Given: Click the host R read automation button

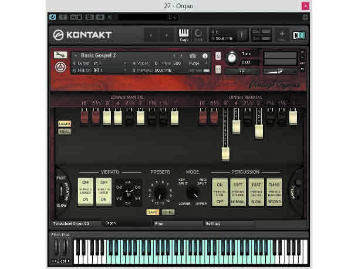Looking at the screenshot, I should tap(73, 17).
